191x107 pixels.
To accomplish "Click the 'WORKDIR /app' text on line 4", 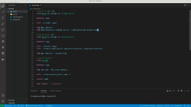I will point(43,18).
